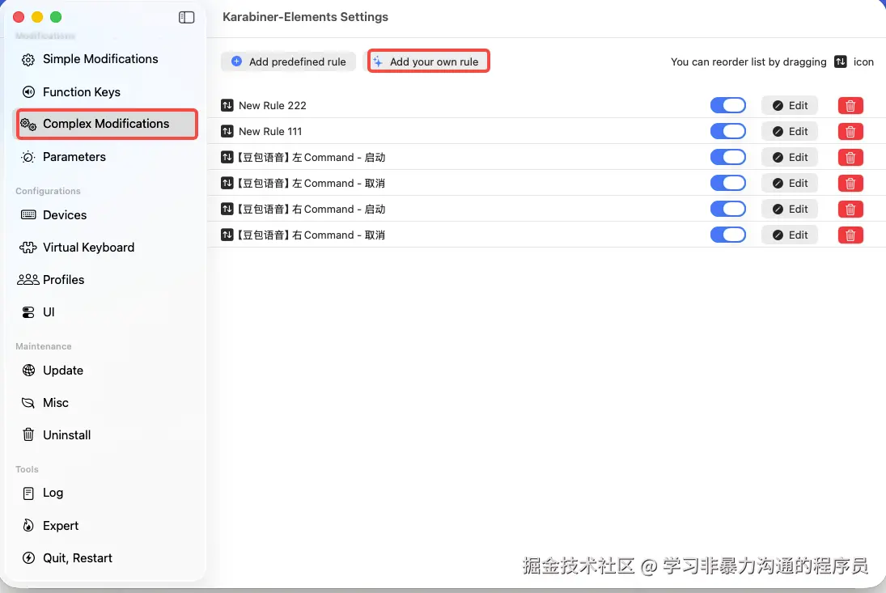Toggle off 左 Command - 启动 rule

(727, 157)
